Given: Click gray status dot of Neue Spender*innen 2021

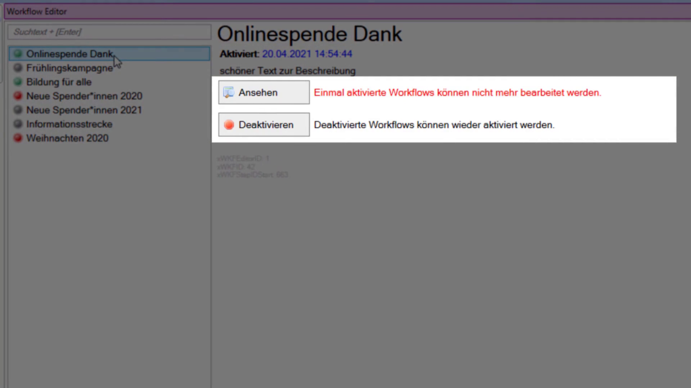Looking at the screenshot, I should tap(18, 110).
